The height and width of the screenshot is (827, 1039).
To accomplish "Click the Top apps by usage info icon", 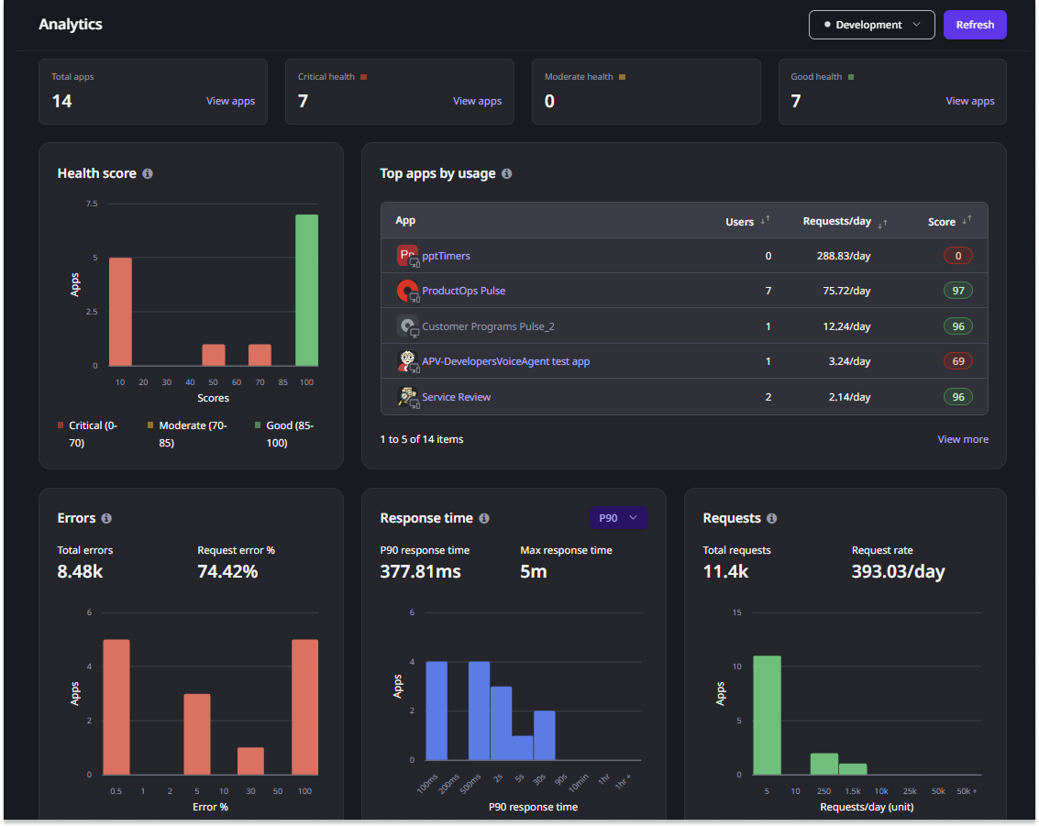I will [507, 173].
